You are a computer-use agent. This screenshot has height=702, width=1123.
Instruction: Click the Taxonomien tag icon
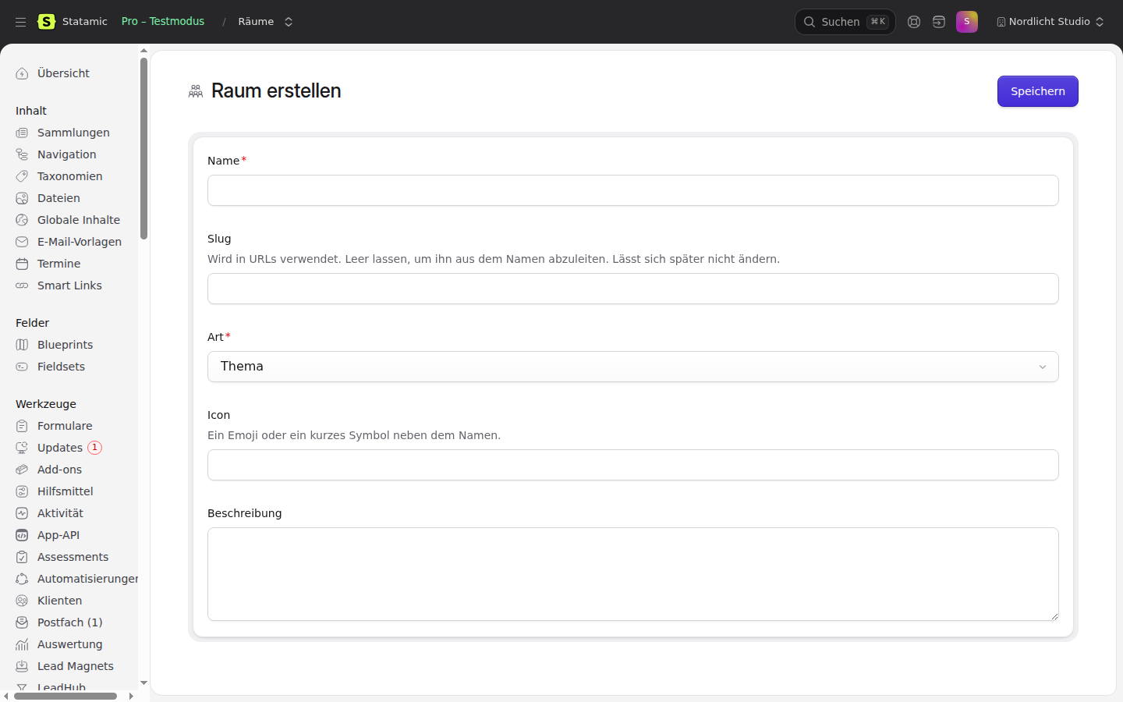point(22,176)
